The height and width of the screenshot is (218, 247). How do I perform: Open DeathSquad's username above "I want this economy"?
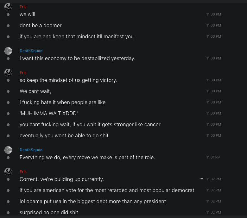[x=31, y=51]
